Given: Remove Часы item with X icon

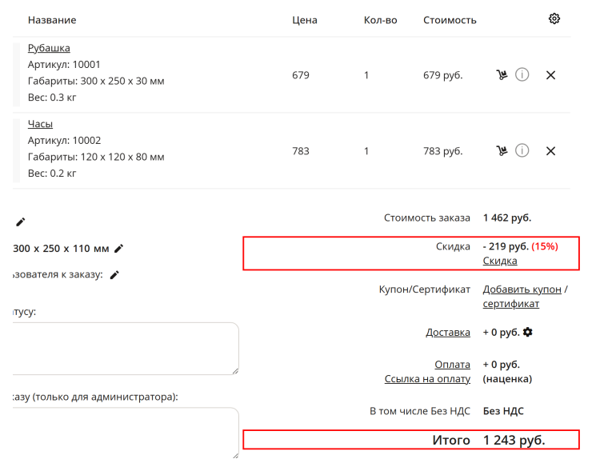Looking at the screenshot, I should (550, 151).
